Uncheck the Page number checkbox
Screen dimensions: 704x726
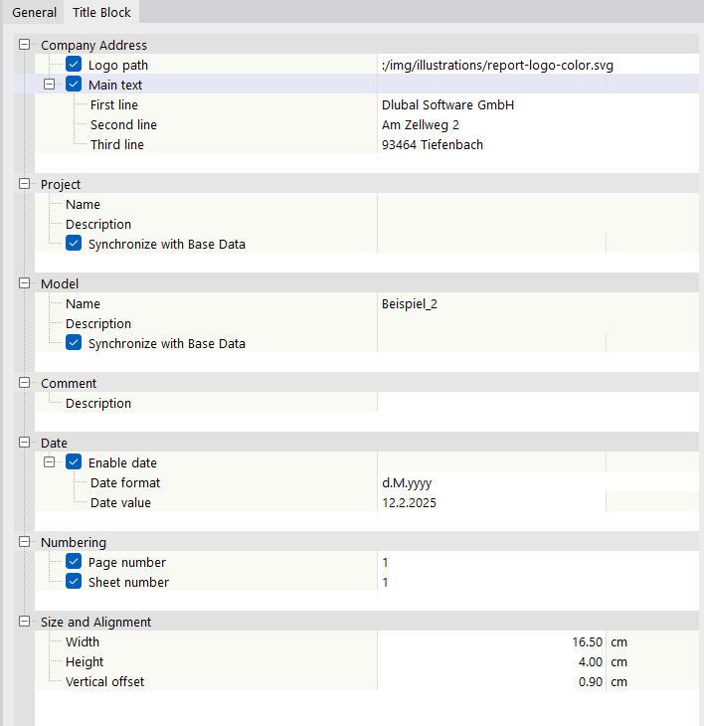pyautogui.click(x=74, y=562)
